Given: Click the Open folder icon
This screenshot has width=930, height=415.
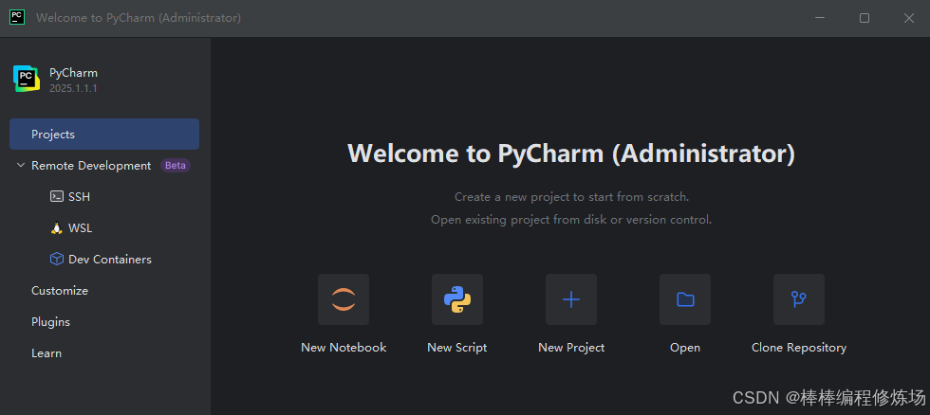Looking at the screenshot, I should coord(685,299).
